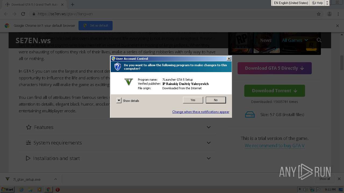This screenshot has width=344, height=193.
Task: Click the GTA V program icon in the UAC dialog
Action: tap(129, 81)
